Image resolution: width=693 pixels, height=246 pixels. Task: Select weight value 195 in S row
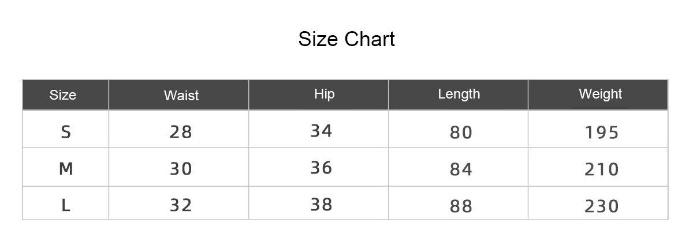tap(601, 133)
